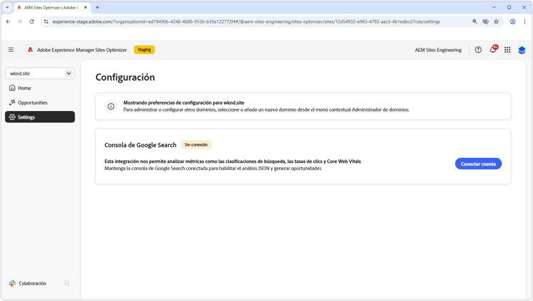The height and width of the screenshot is (301, 533).
Task: Open a new browser tab
Action: (97, 7)
